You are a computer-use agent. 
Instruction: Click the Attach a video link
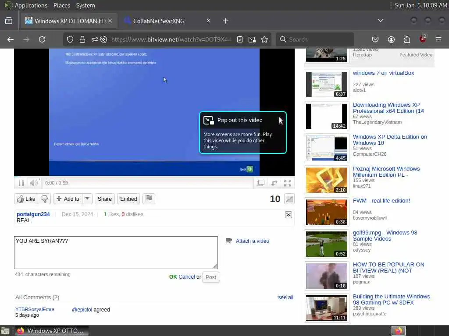tap(253, 241)
